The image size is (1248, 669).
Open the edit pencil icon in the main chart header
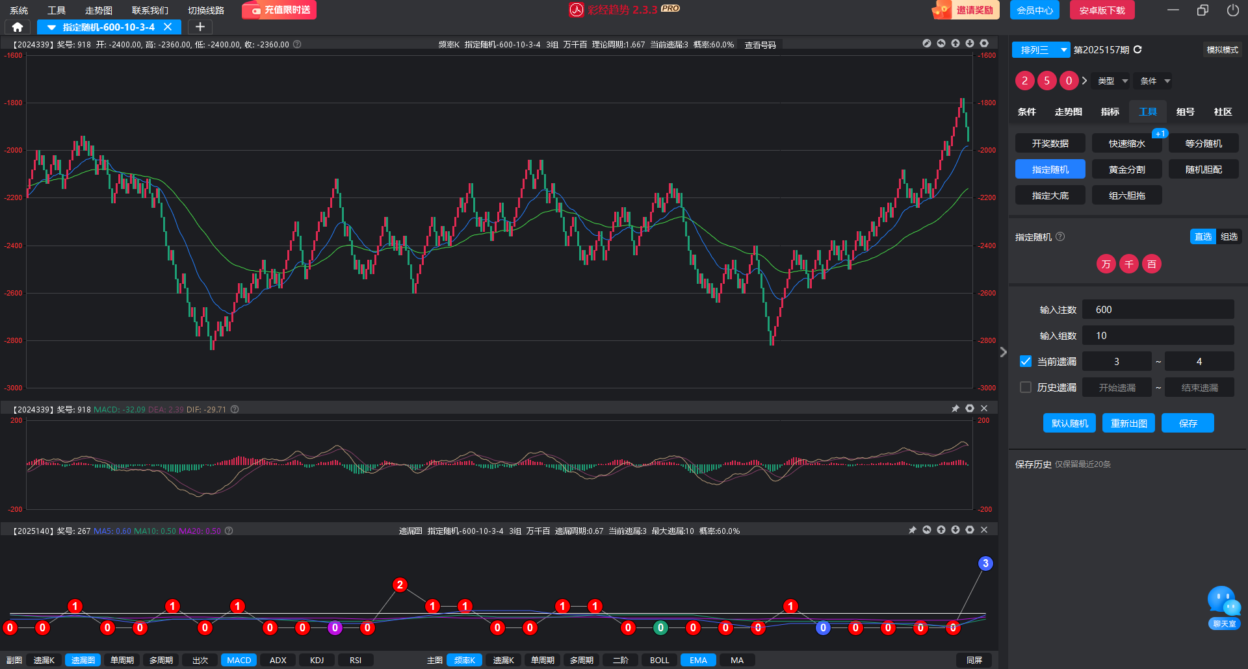click(927, 44)
